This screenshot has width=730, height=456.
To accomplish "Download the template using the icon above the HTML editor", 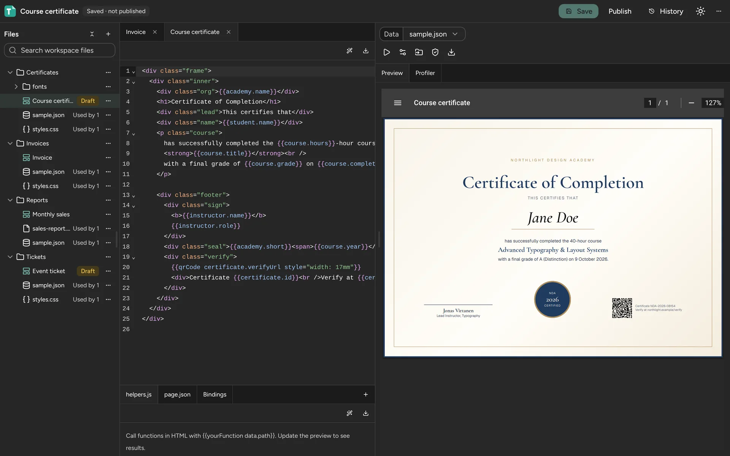I will 366,51.
